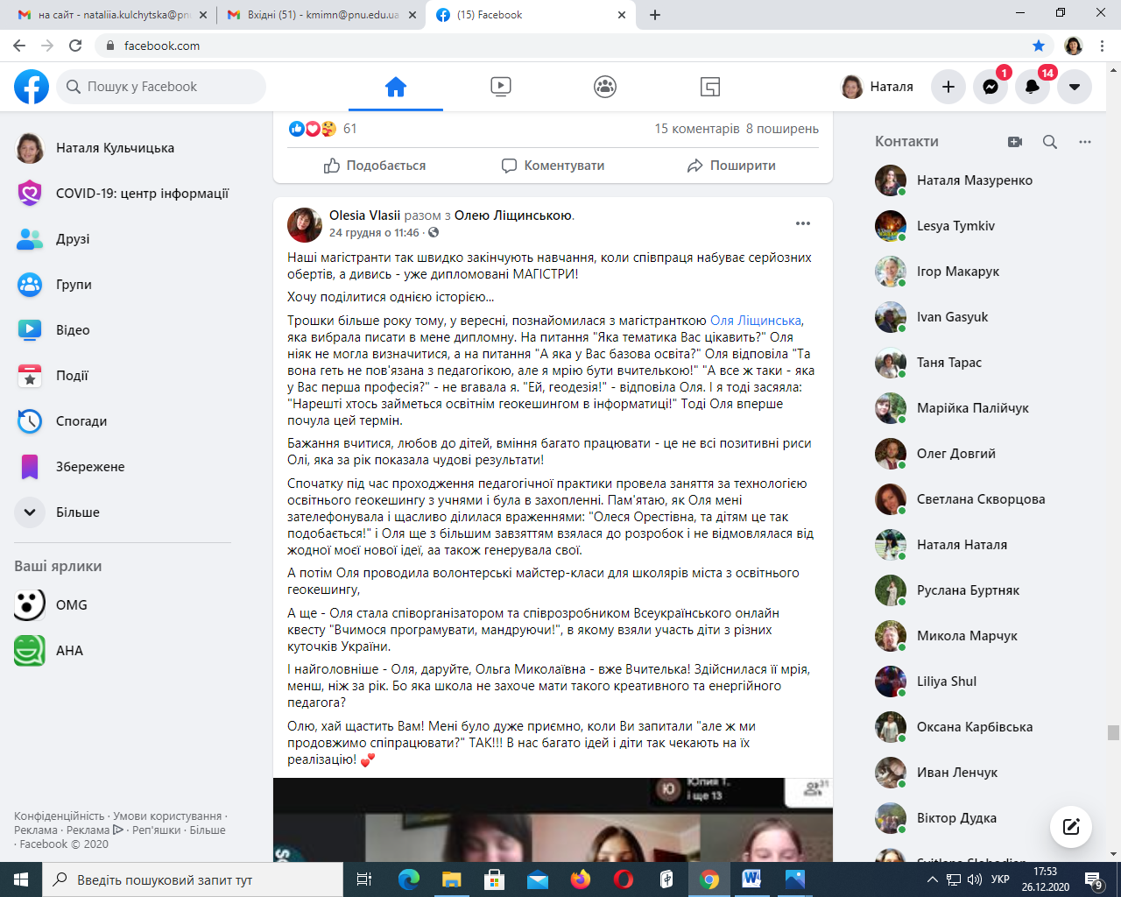Open Contacts options three-dot menu
This screenshot has width=1121, height=897.
point(1085,142)
